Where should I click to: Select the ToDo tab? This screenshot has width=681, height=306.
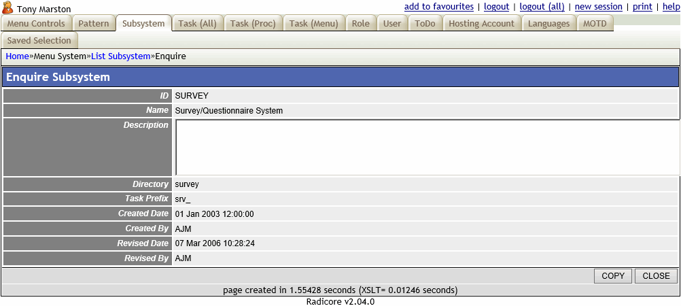point(425,24)
